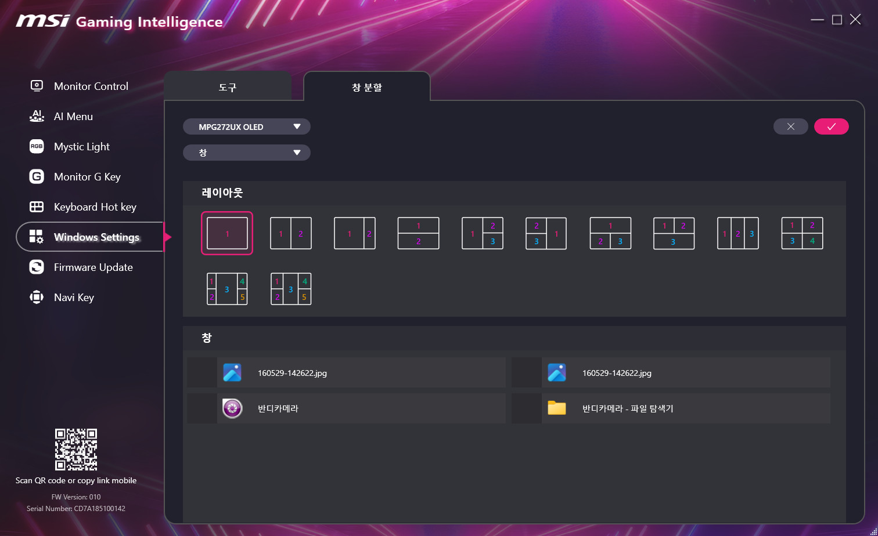Open the 창 mode dropdown
The width and height of the screenshot is (878, 536).
[x=247, y=153]
